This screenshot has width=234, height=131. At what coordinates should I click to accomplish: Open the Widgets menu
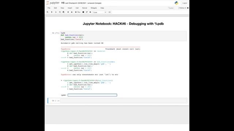(x=94, y=8)
